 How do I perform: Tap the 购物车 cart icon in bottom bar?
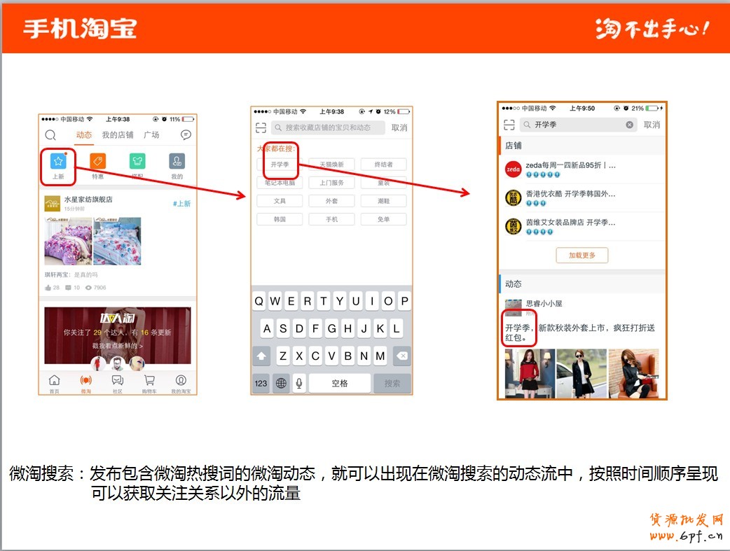pyautogui.click(x=149, y=381)
